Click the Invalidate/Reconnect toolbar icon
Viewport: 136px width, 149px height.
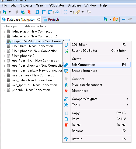[23, 12]
